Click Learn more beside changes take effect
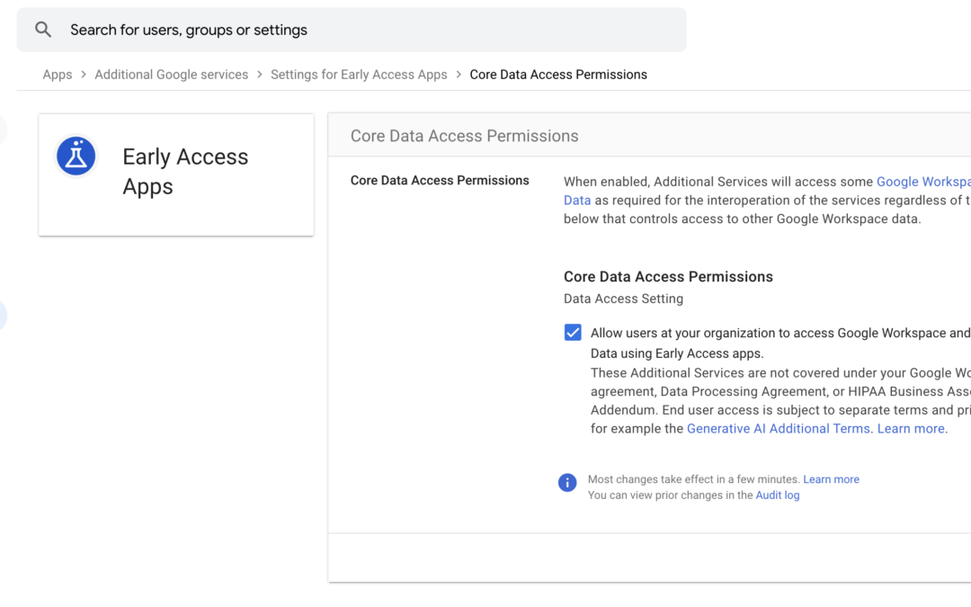This screenshot has height=607, width=971. [831, 479]
